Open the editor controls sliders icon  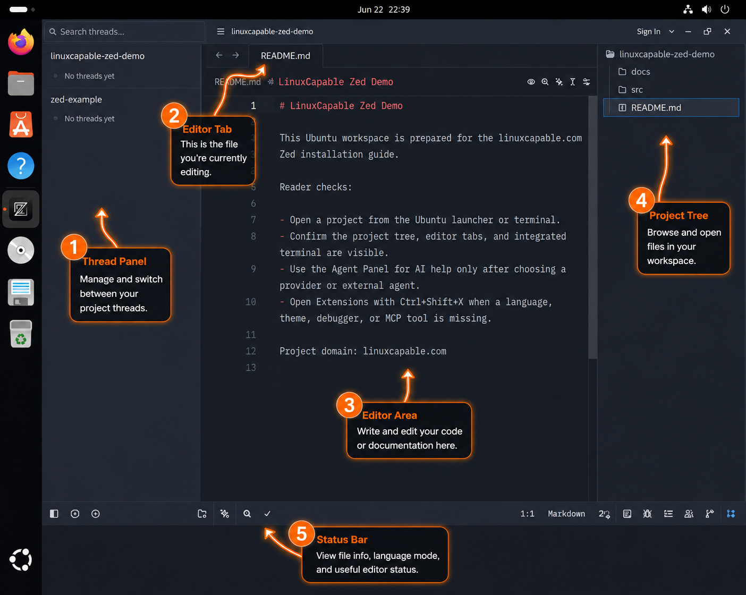pos(587,82)
